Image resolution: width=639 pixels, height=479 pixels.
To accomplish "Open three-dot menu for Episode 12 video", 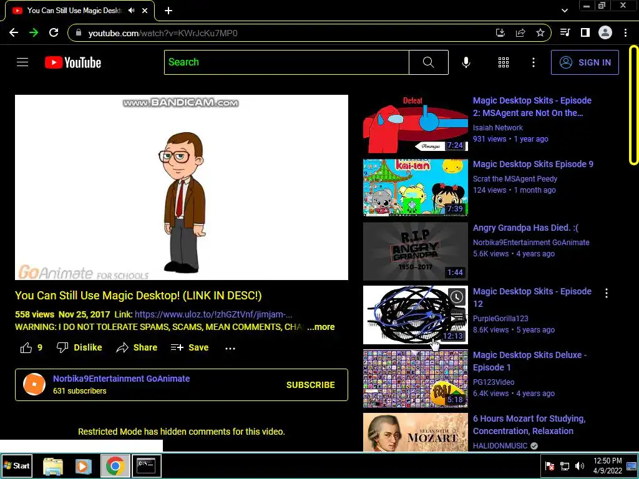I will click(x=607, y=293).
